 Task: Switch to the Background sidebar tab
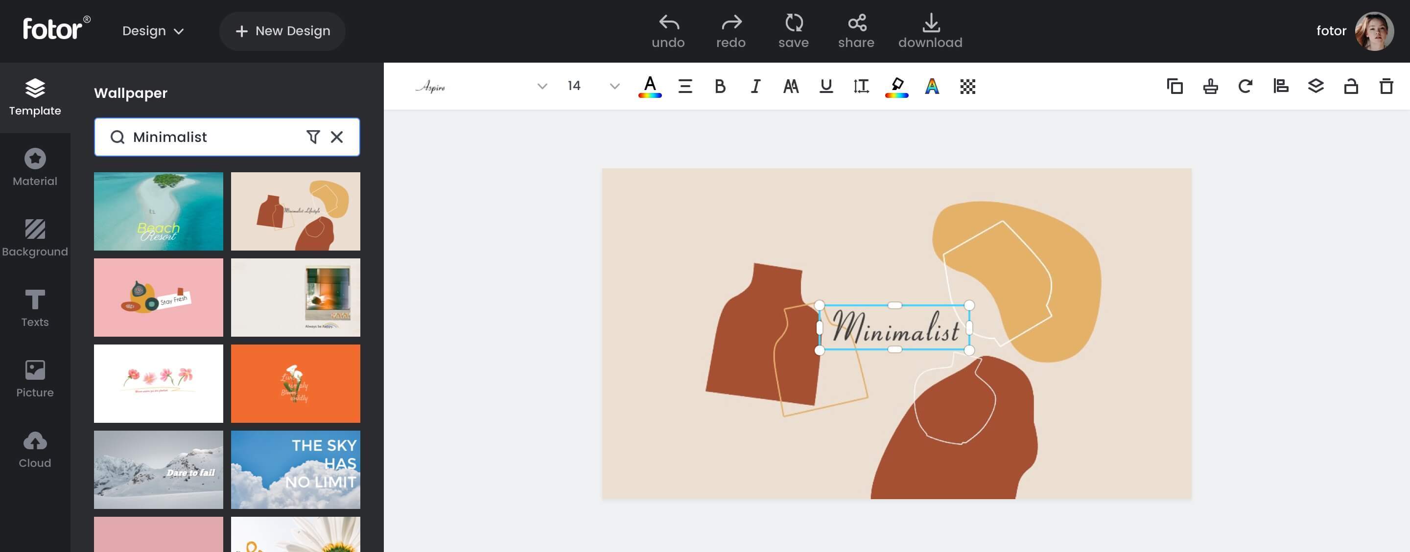(x=35, y=238)
